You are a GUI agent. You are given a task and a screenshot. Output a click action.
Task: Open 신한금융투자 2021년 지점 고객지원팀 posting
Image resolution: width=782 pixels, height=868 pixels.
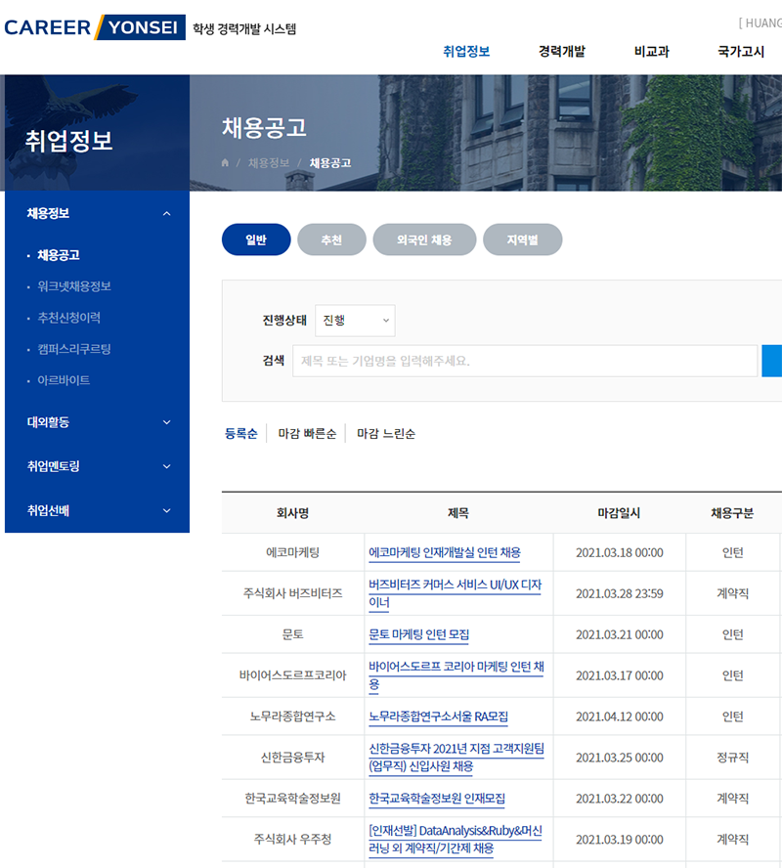pos(456,758)
